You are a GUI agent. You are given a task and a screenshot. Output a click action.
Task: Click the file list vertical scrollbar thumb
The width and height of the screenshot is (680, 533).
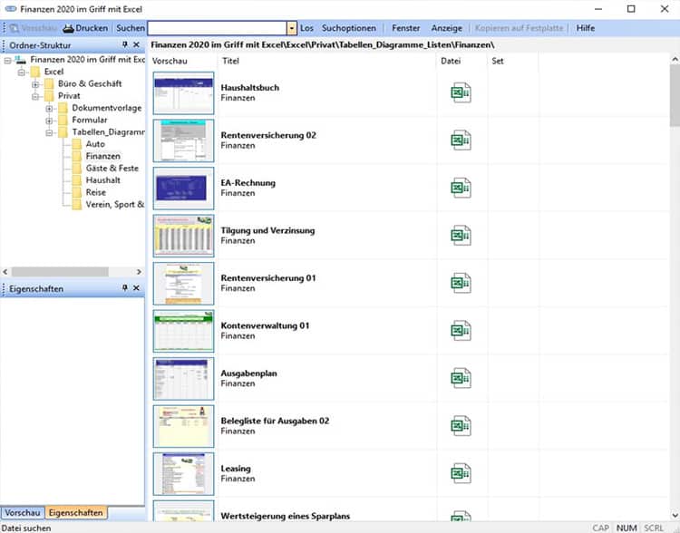pyautogui.click(x=675, y=95)
